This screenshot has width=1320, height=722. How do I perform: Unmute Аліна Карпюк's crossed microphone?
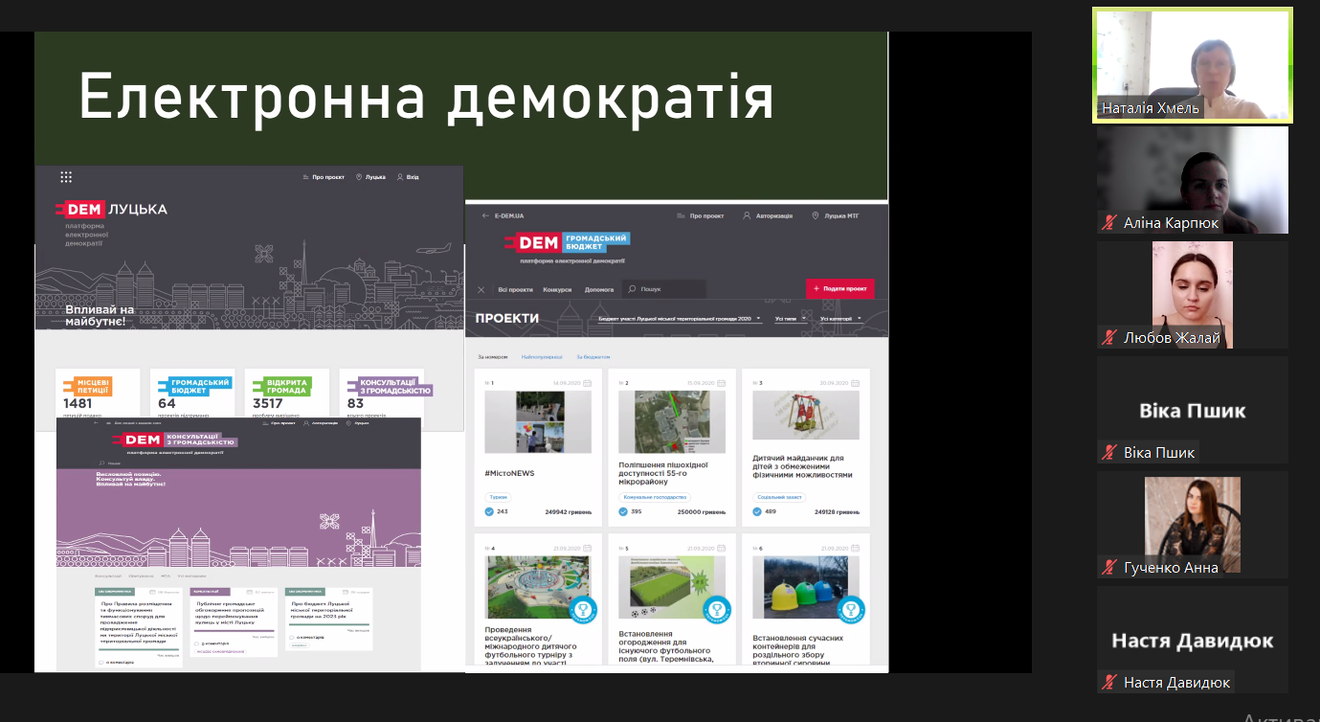coord(1108,220)
